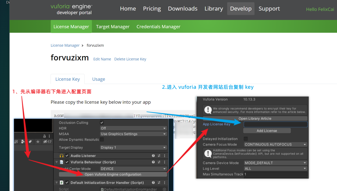Screen dimensions: 337x191
Task: Toggle the project panel lock icon
Action: tap(45, 136)
